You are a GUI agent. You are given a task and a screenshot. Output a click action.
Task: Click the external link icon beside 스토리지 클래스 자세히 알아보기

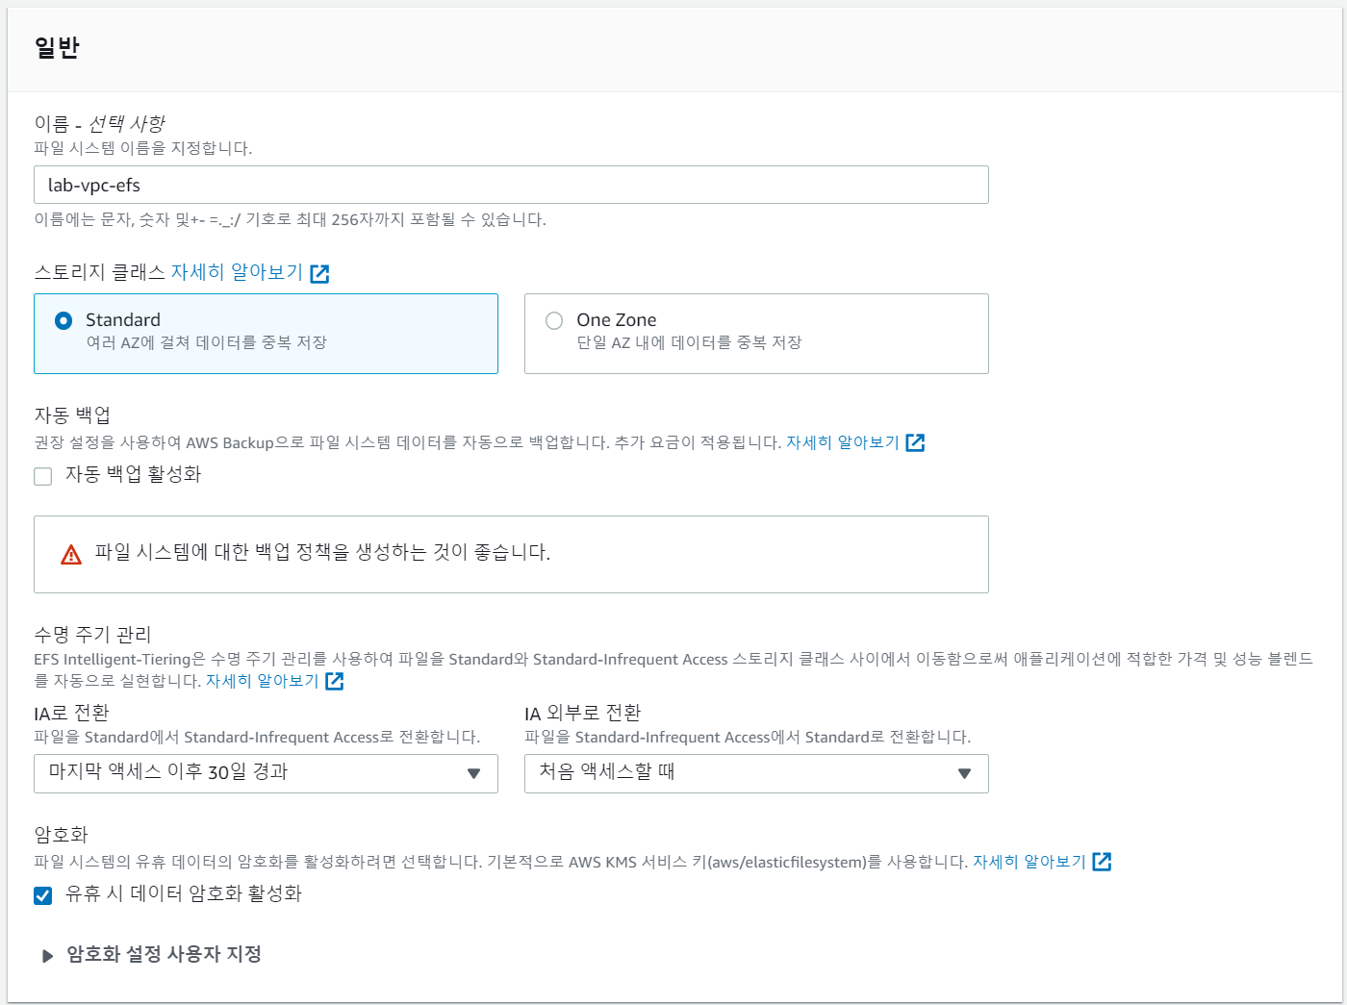(x=319, y=273)
